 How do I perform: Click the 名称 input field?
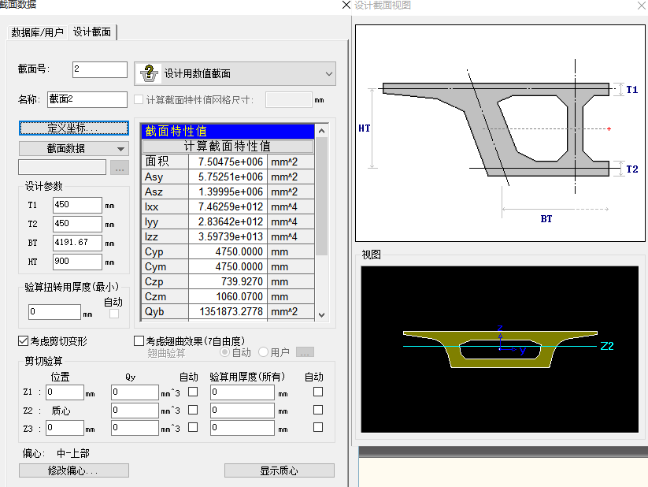tap(87, 99)
